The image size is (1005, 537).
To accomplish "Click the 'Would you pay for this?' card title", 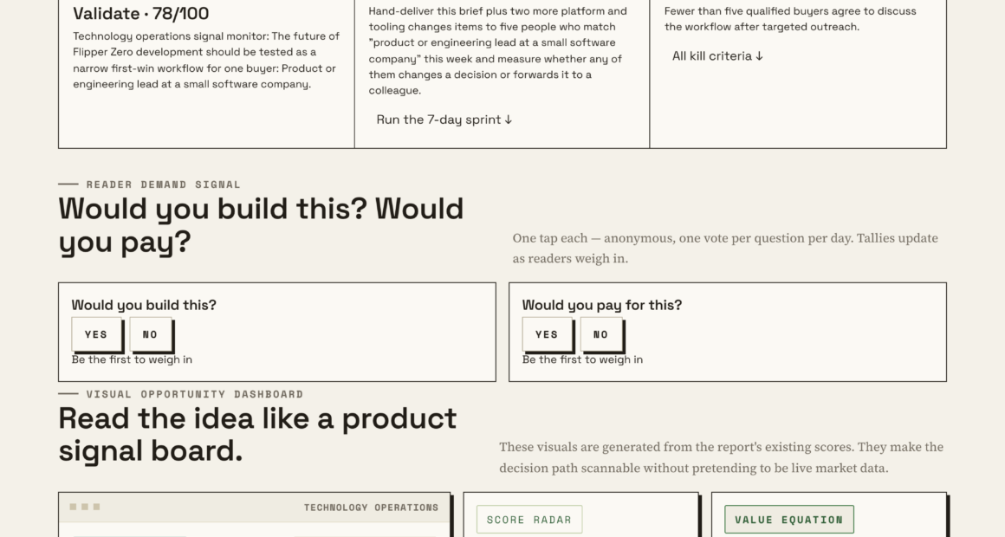I will point(602,305).
